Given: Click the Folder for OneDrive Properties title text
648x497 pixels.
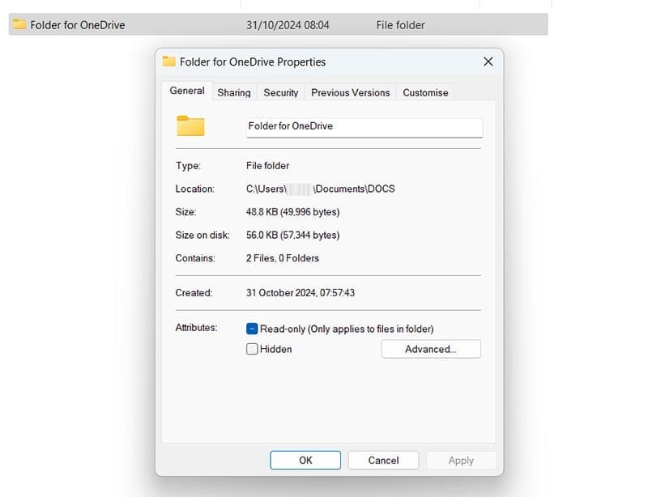Looking at the screenshot, I should coord(253,62).
